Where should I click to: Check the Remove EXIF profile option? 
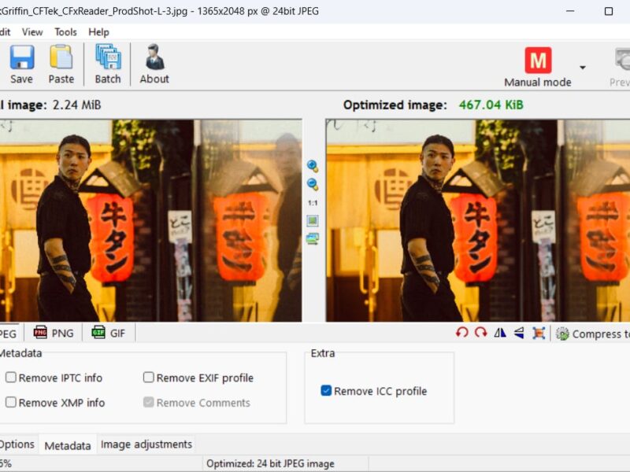(x=148, y=378)
